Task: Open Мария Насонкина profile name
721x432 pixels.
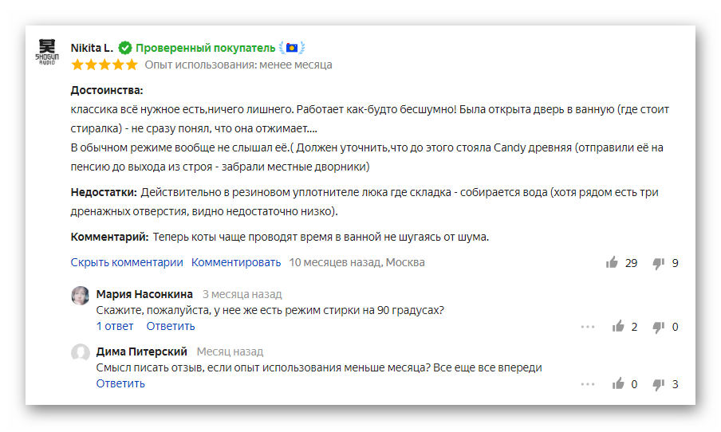Action: click(144, 294)
